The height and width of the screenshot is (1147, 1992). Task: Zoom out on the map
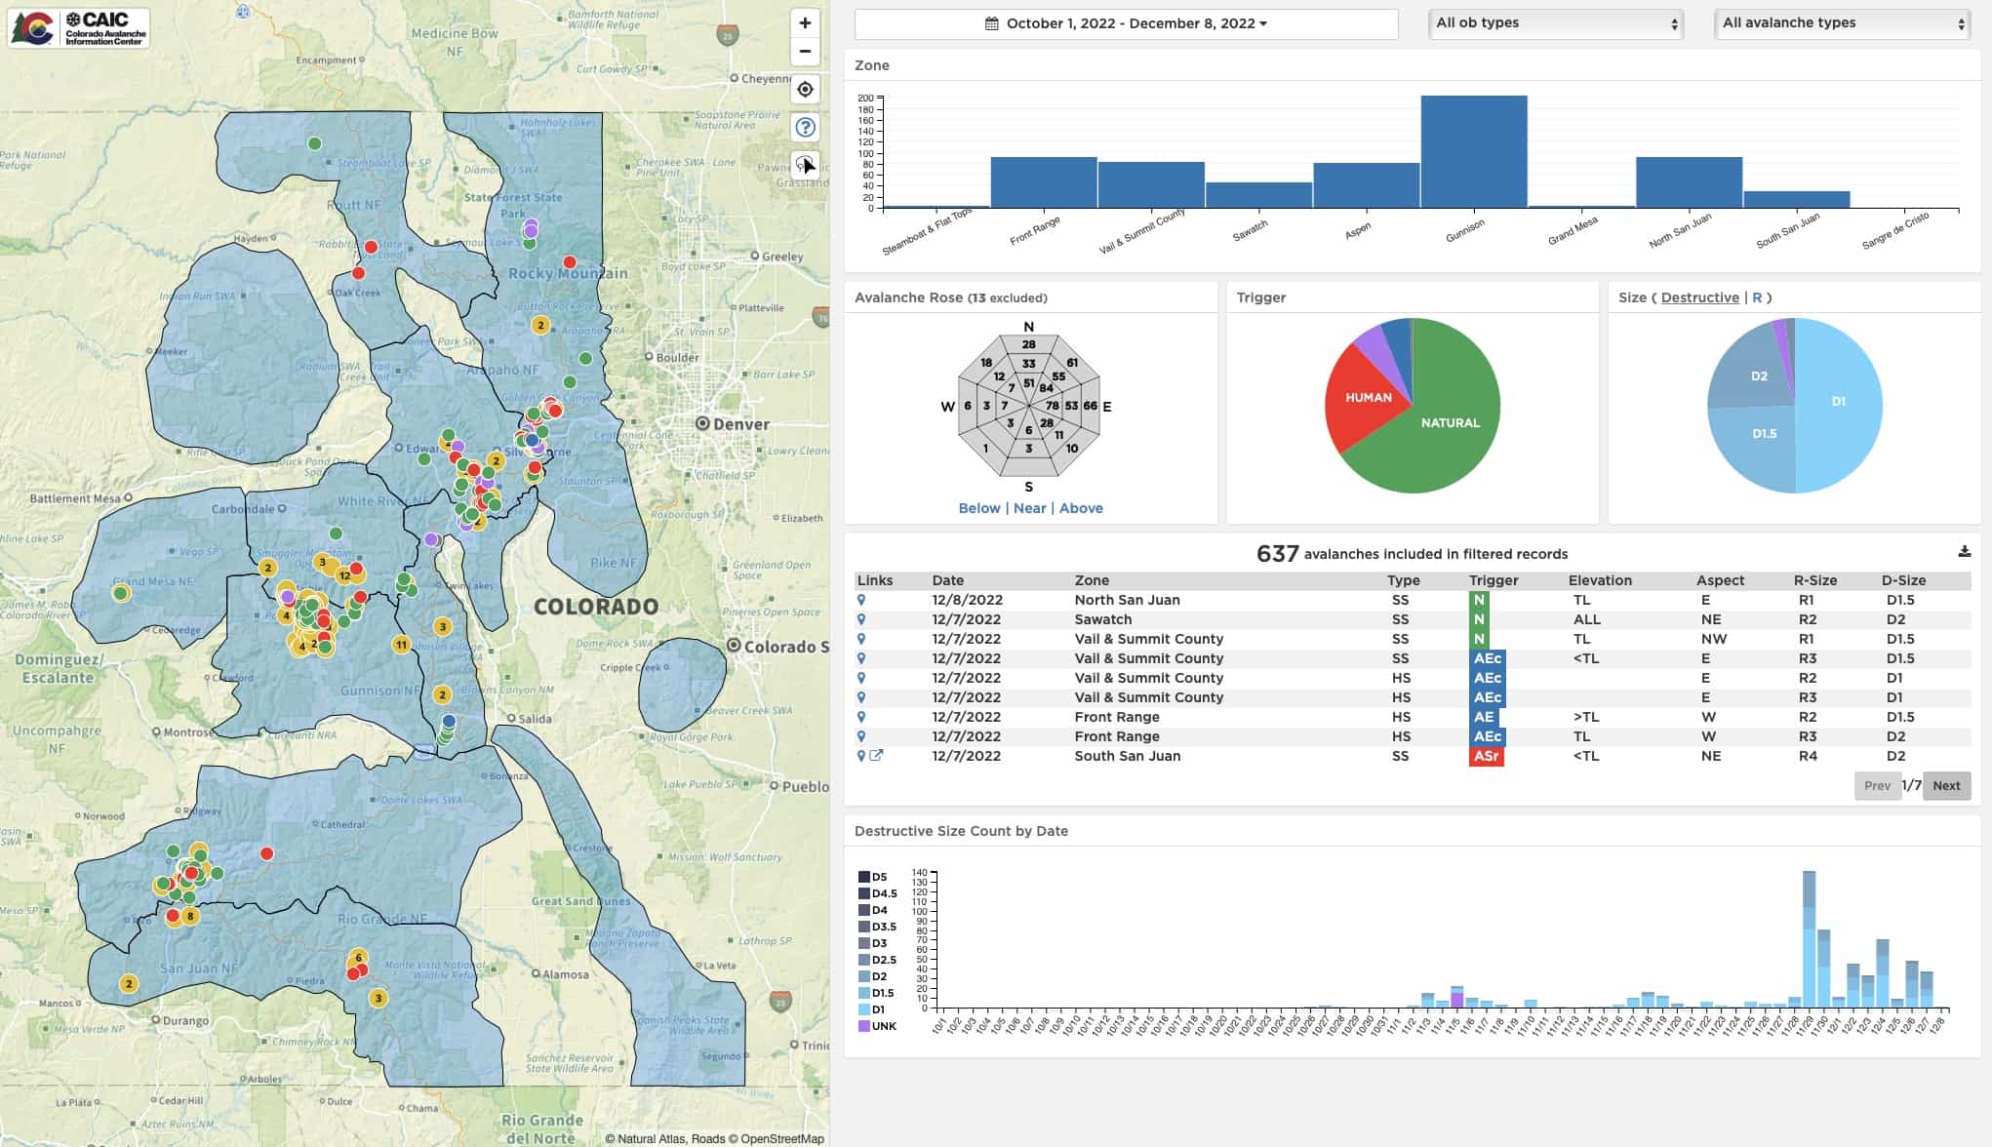click(x=805, y=52)
